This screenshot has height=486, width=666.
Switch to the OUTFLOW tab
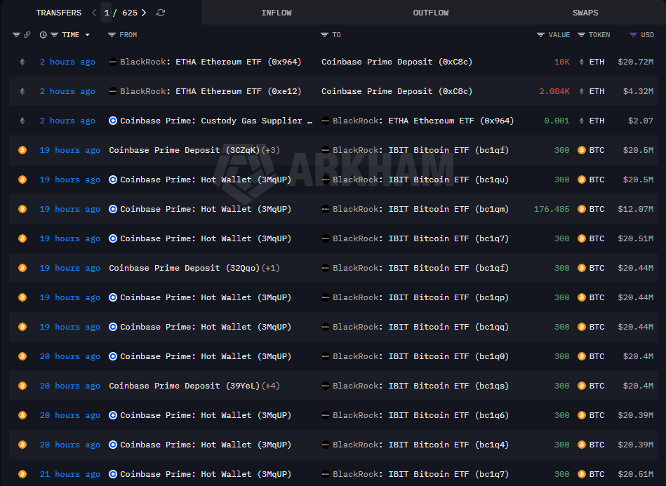click(x=431, y=13)
